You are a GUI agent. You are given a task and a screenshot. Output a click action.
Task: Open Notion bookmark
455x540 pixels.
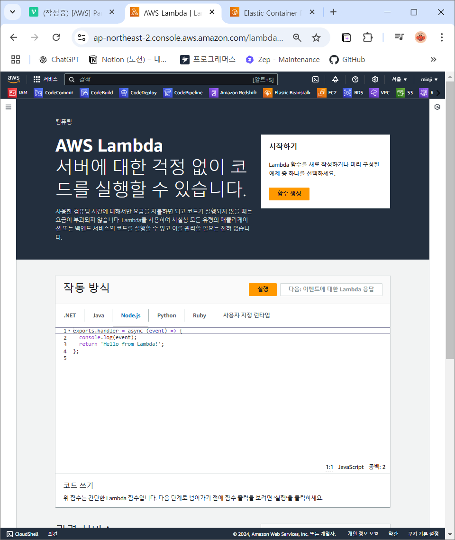coord(128,60)
